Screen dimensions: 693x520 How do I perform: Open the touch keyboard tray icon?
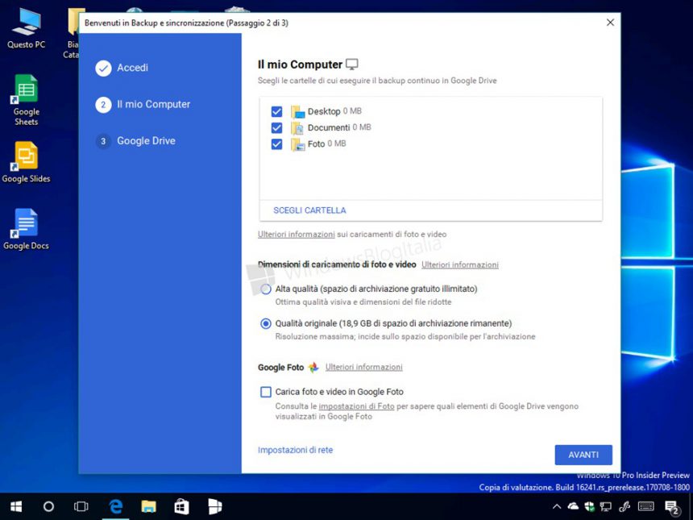pyautogui.click(x=646, y=506)
